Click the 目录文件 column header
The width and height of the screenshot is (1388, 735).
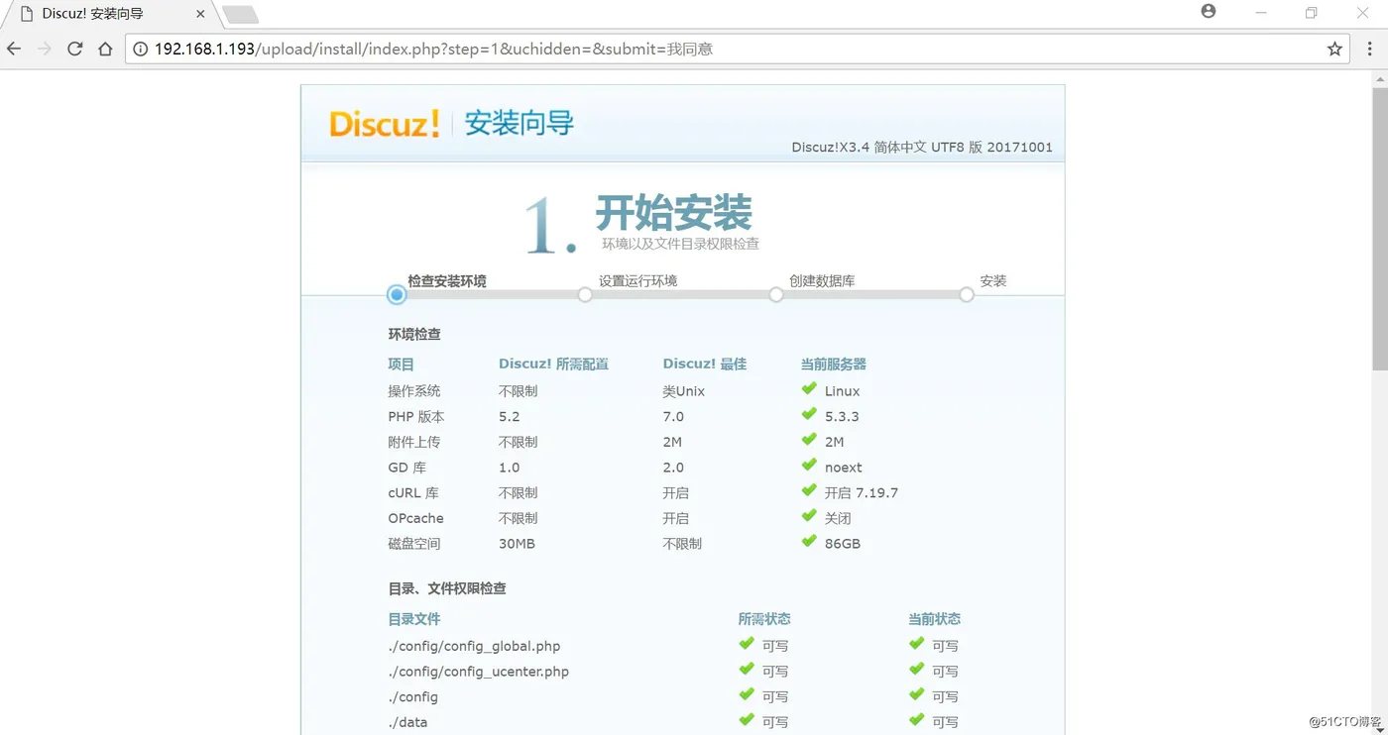[414, 618]
